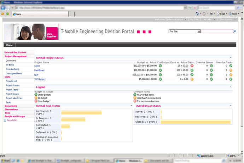Click NCP budget cost green icon
244x163 pixels.
[160, 75]
